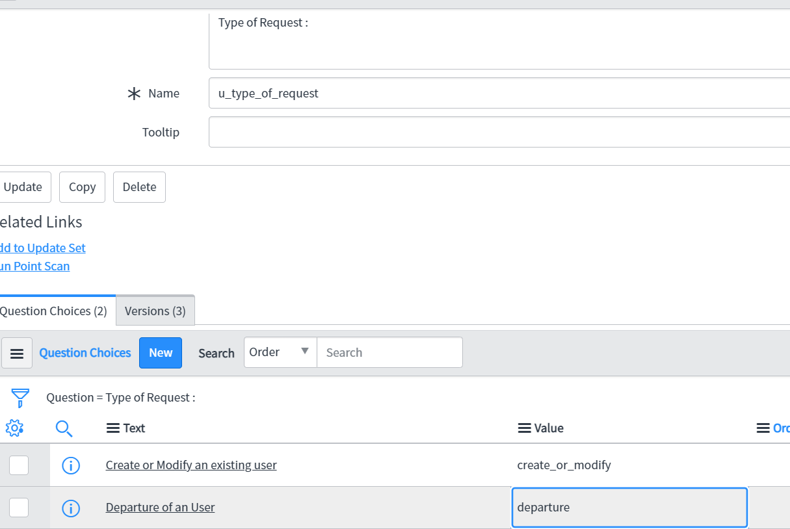Click the New question choice button
Image resolution: width=790 pixels, height=529 pixels.
161,353
